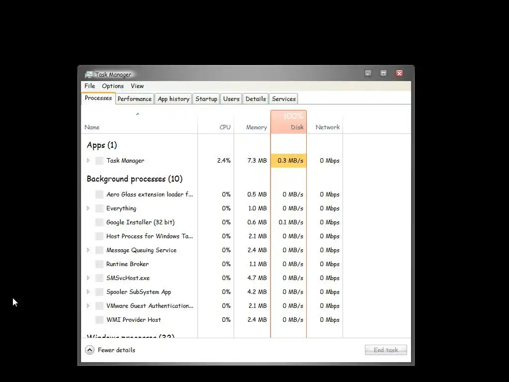Sort by the Name column header

click(x=139, y=122)
